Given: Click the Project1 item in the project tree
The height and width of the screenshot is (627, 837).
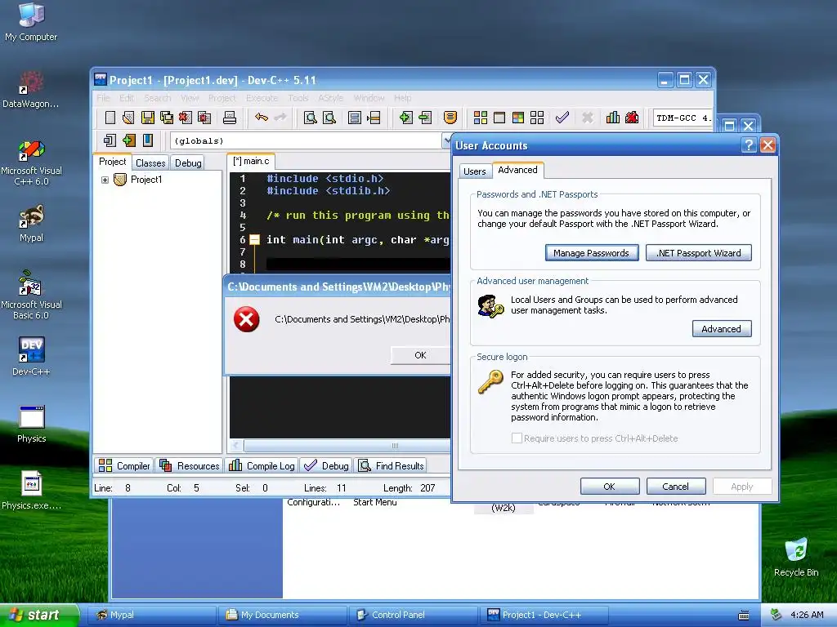Looking at the screenshot, I should pos(146,180).
